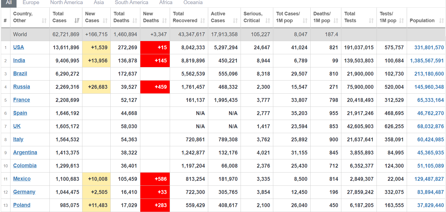Open Italy population 60,424,985 link
Screen dimensions: 446x212
(x=430, y=139)
